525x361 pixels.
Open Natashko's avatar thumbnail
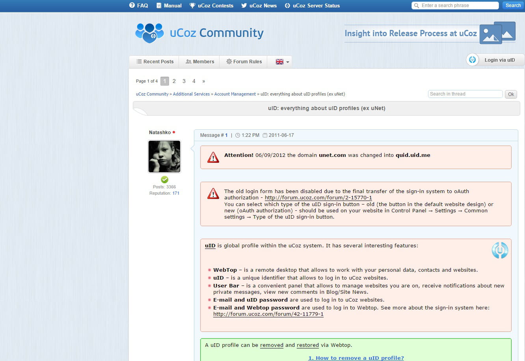[164, 157]
